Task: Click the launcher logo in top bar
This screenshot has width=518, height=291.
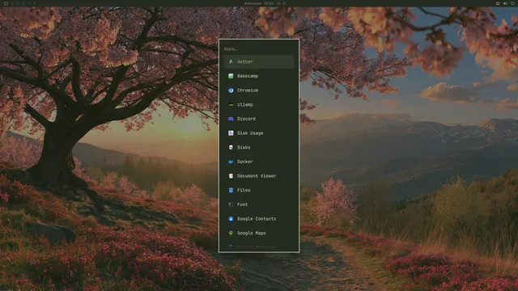Action: pos(6,3)
